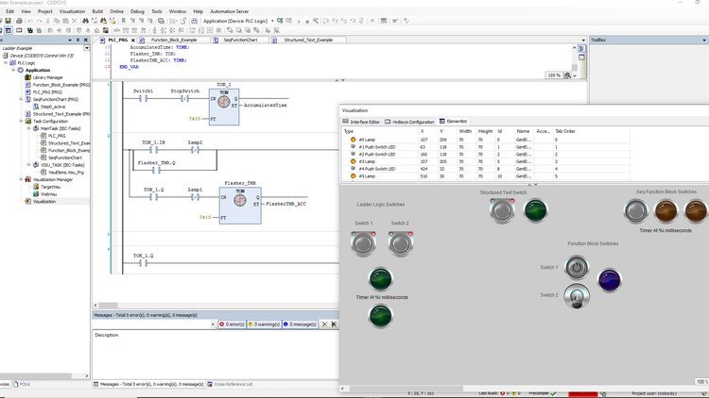The height and width of the screenshot is (398, 709).
Task: Click the Flasher_TMR timer block
Action: tap(240, 206)
